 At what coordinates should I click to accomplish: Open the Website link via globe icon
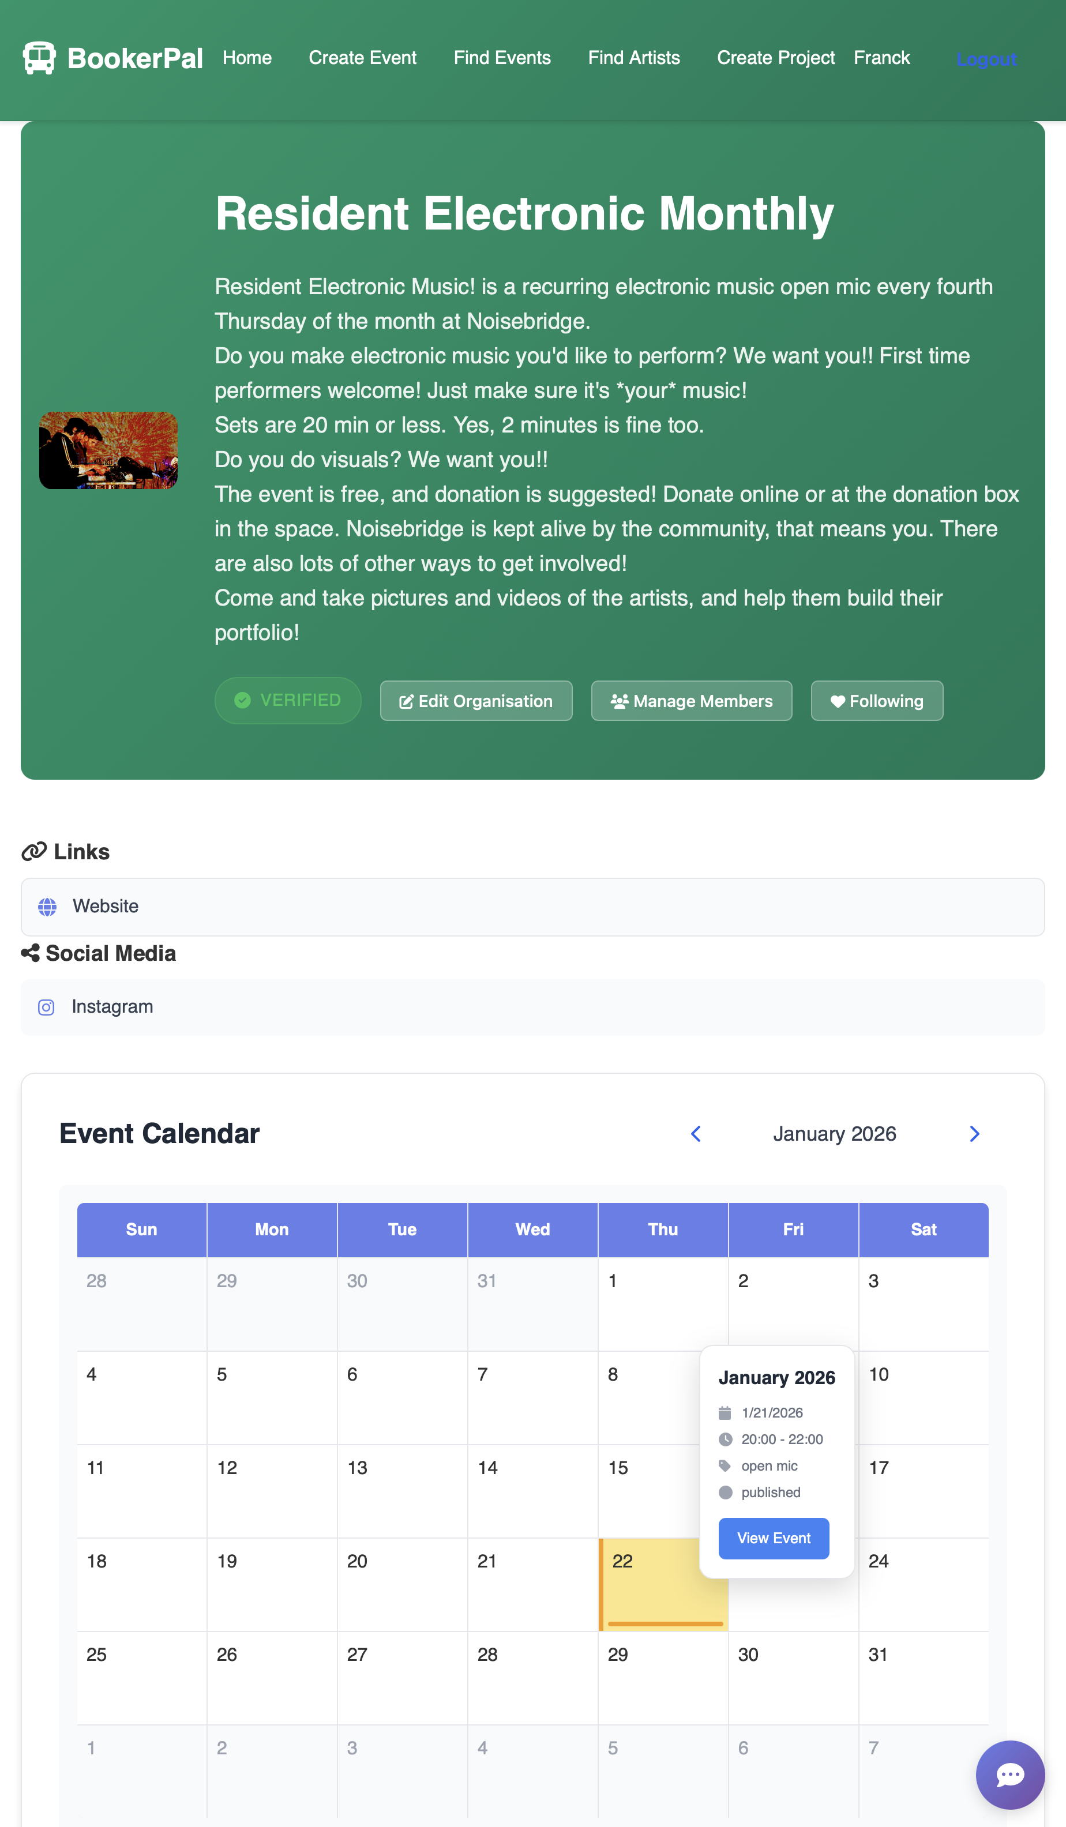tap(46, 906)
